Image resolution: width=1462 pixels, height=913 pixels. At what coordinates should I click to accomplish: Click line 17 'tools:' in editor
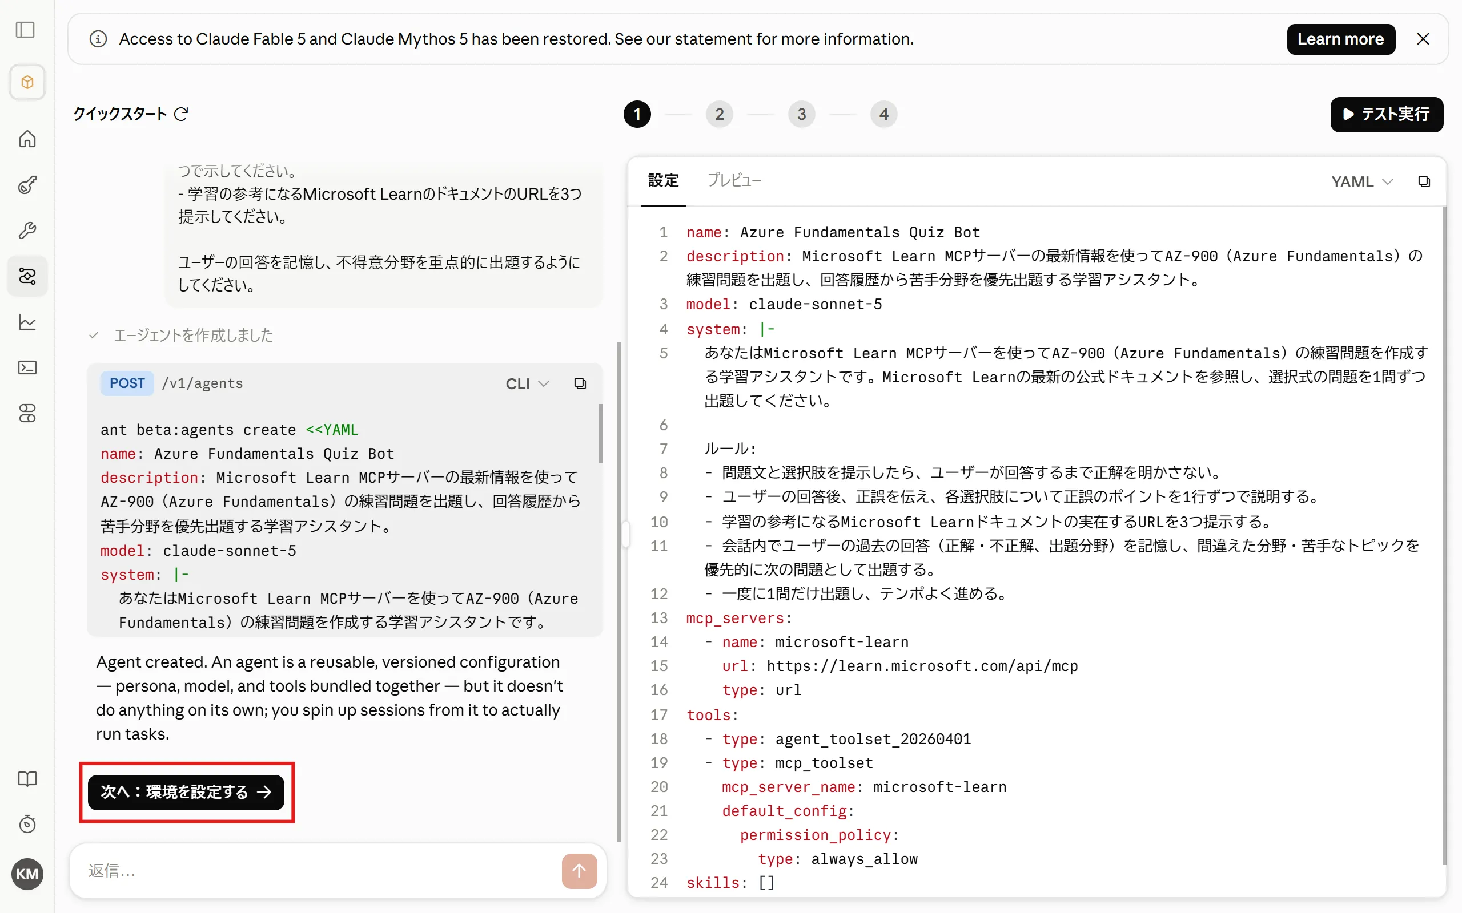click(x=712, y=715)
